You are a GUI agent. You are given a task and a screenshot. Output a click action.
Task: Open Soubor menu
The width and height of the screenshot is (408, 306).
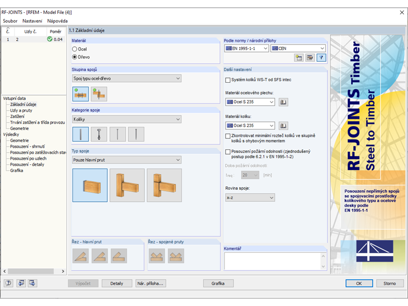(10, 21)
